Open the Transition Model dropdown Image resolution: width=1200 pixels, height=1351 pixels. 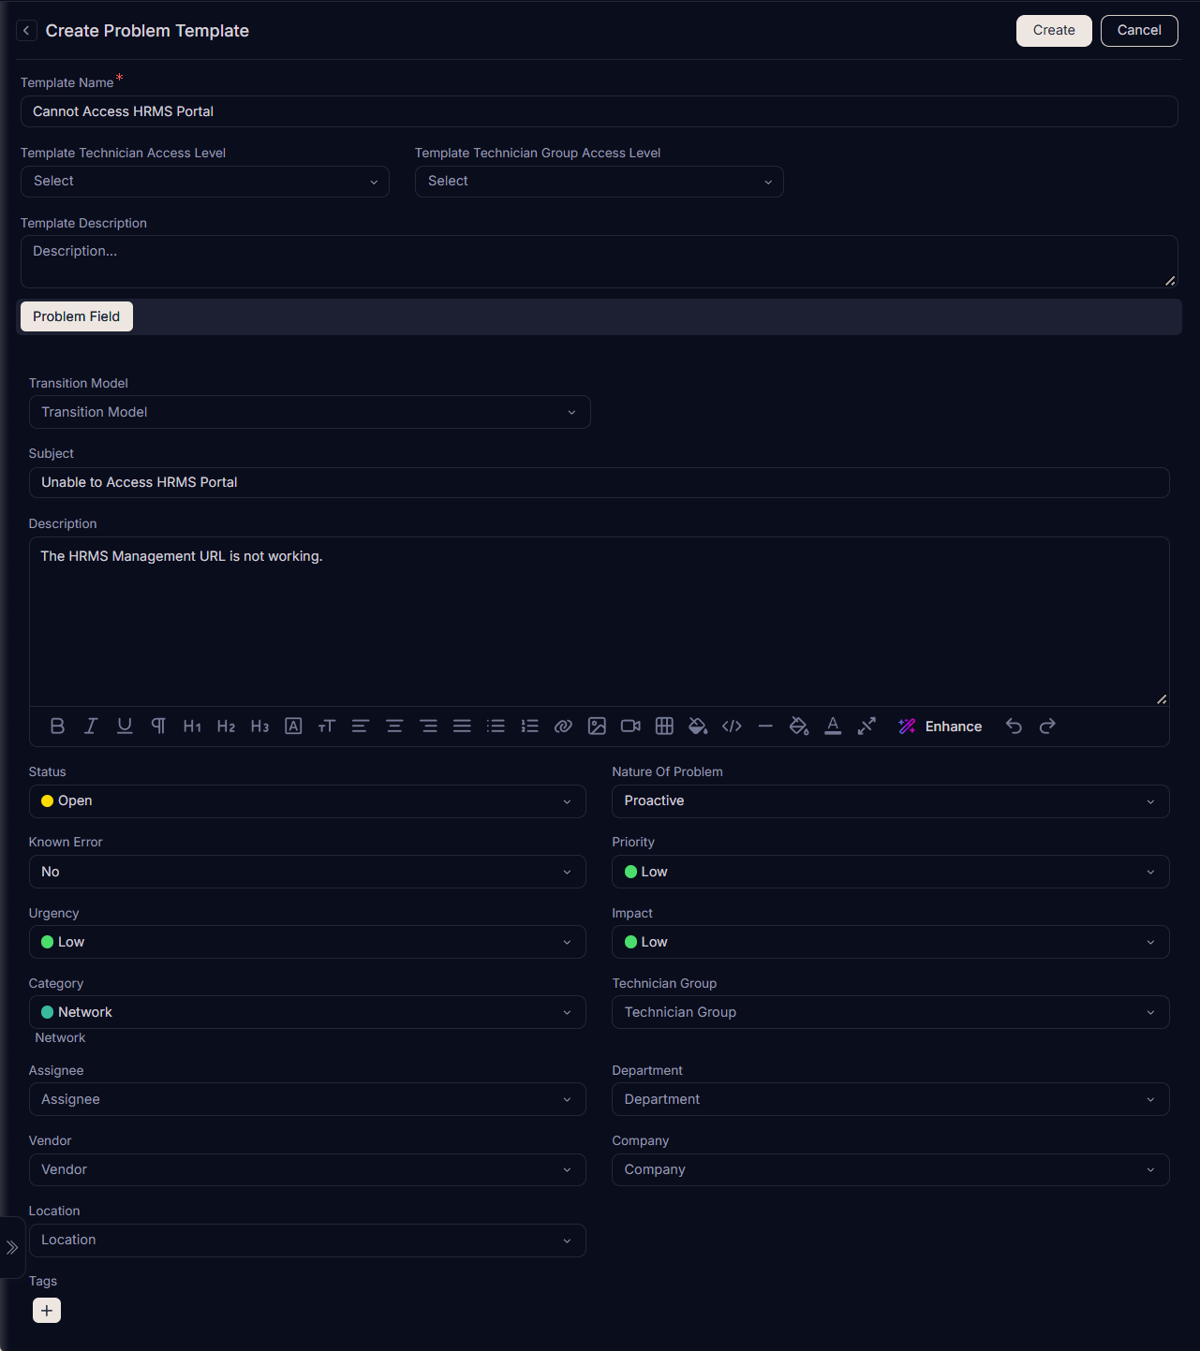point(310,412)
